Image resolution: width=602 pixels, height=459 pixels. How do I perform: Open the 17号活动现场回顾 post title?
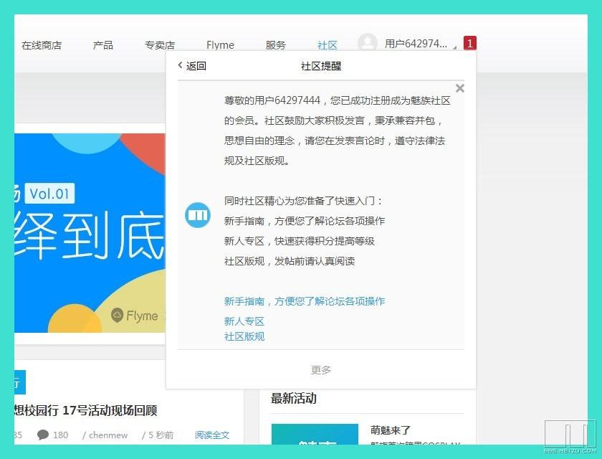[85, 410]
